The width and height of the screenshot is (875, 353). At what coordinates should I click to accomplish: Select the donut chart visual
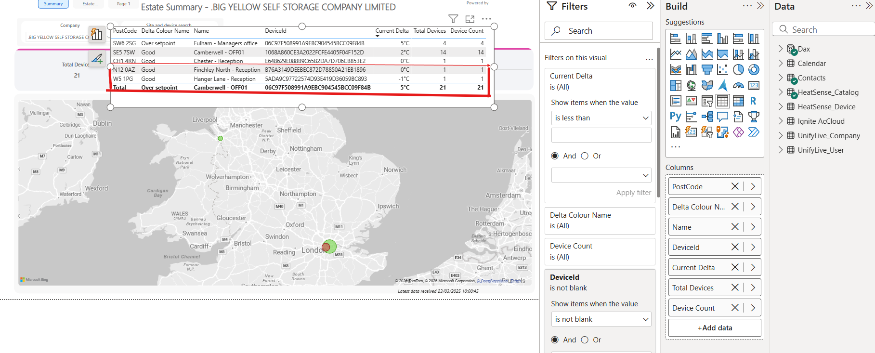754,70
